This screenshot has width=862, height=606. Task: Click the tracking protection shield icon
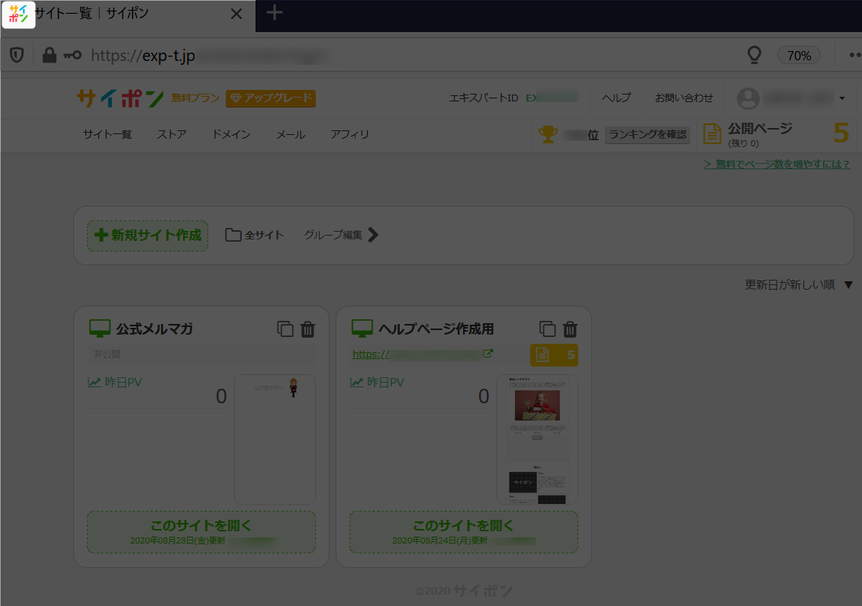[x=17, y=55]
